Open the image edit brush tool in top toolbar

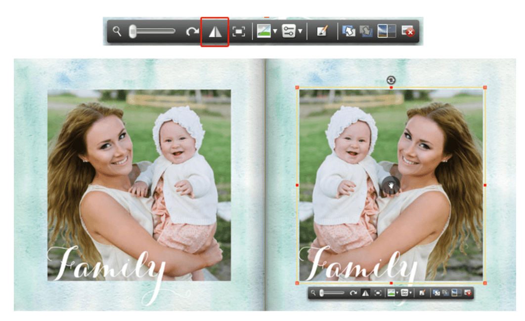click(322, 31)
